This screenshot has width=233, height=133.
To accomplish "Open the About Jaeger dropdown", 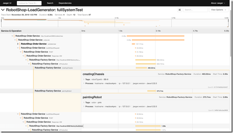I will point(218,3).
